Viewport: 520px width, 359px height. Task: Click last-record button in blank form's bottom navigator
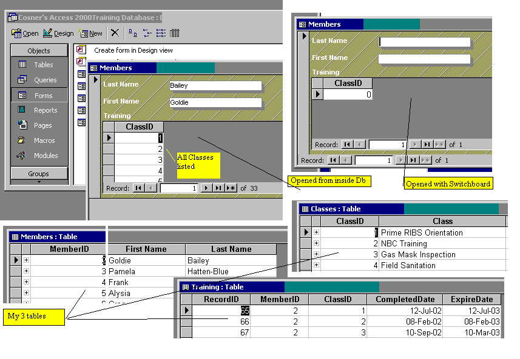click(413, 160)
